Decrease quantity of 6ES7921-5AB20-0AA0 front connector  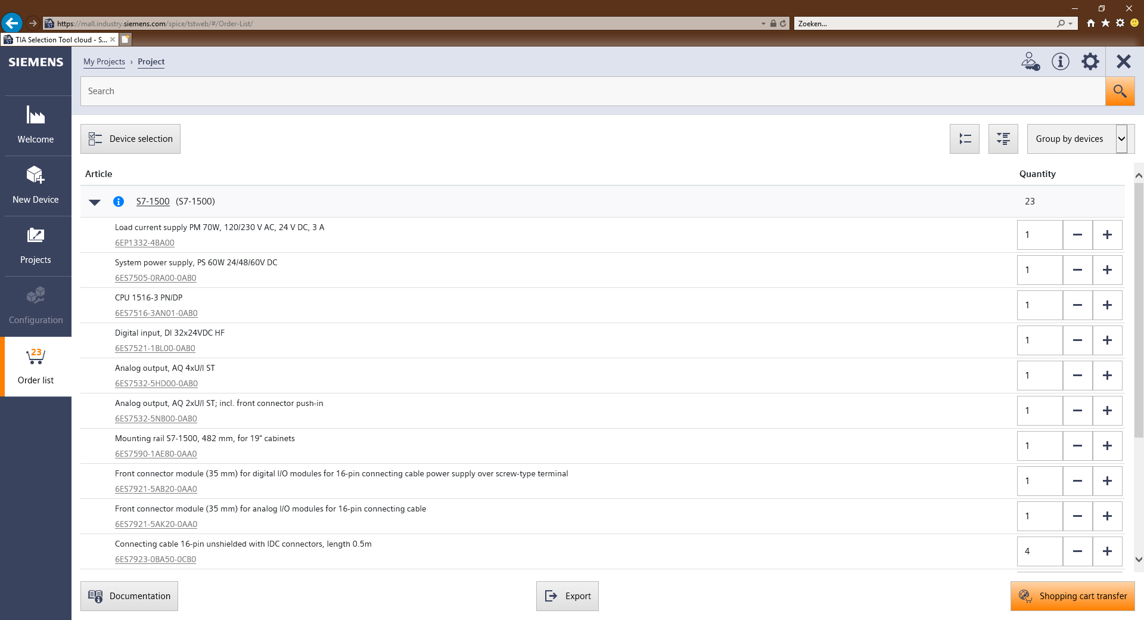pyautogui.click(x=1078, y=481)
